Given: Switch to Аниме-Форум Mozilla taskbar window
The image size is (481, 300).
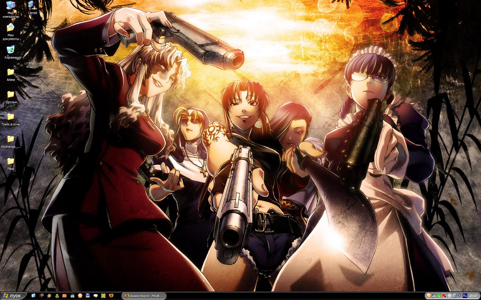Looking at the screenshot, I should (144, 296).
